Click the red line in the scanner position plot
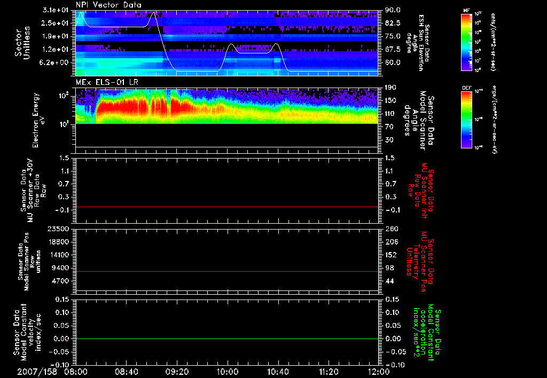 coord(227,271)
